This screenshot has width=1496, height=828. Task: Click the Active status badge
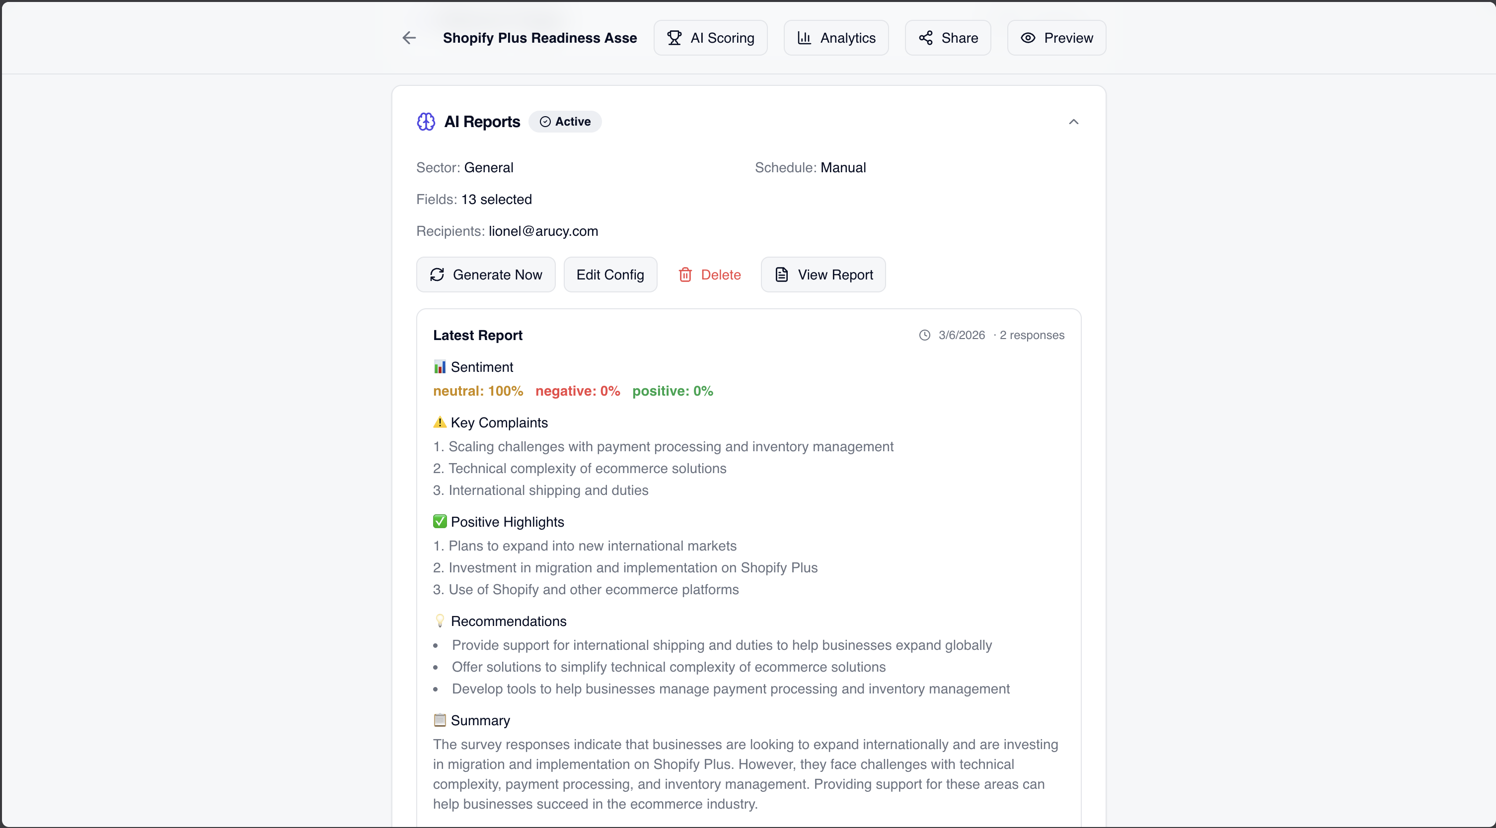pyautogui.click(x=565, y=122)
